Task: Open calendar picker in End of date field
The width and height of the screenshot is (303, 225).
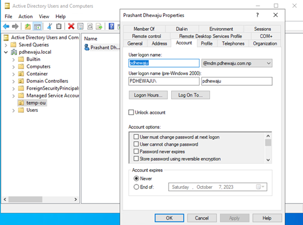Action: click(260, 187)
